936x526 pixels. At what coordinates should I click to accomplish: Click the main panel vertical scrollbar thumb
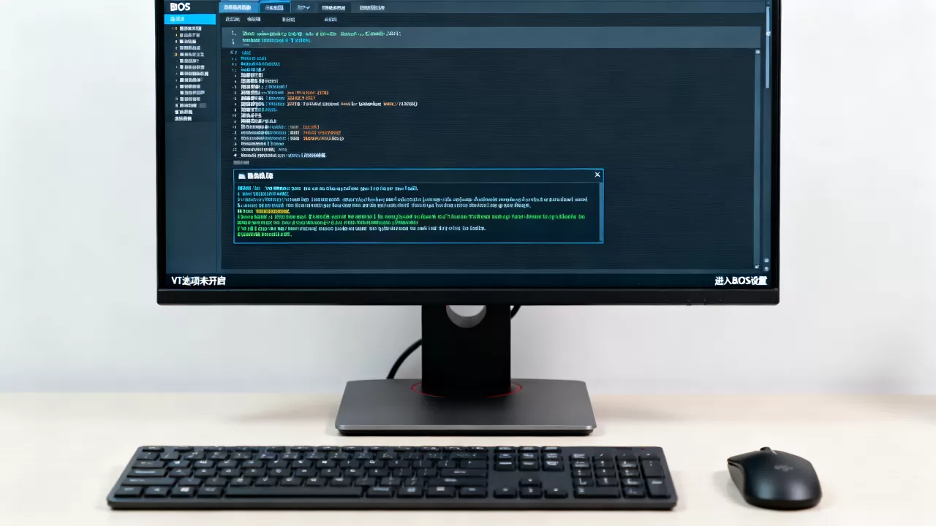point(767,47)
